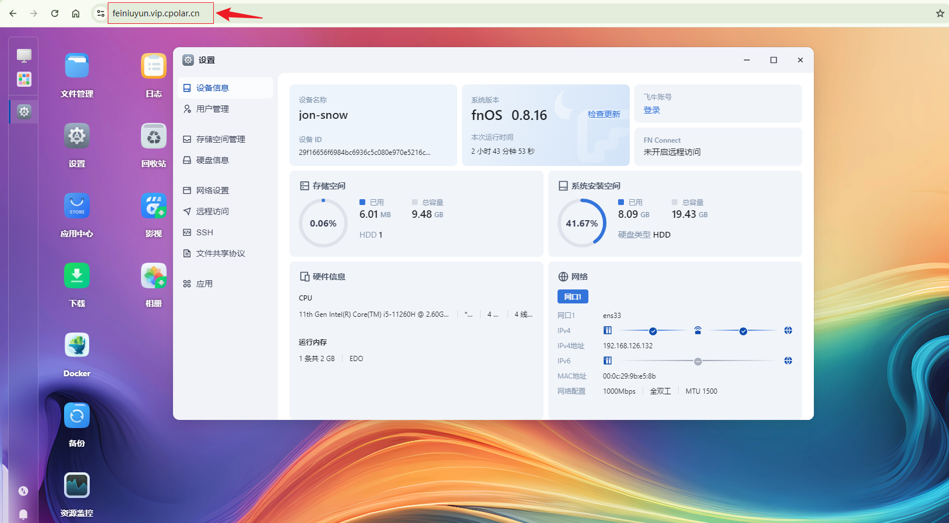This screenshot has width=949, height=523.
Task: Go to 网络设置 in the settings sidebar
Action: pyautogui.click(x=225, y=190)
